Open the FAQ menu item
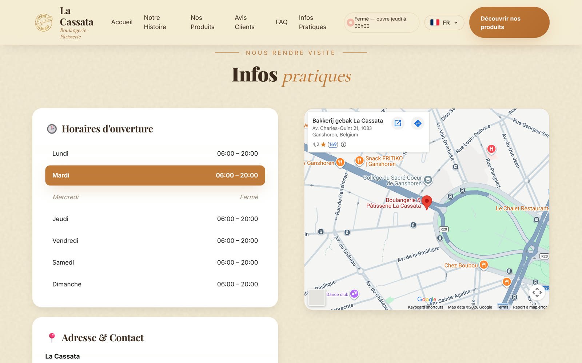The width and height of the screenshot is (582, 363). 282,22
